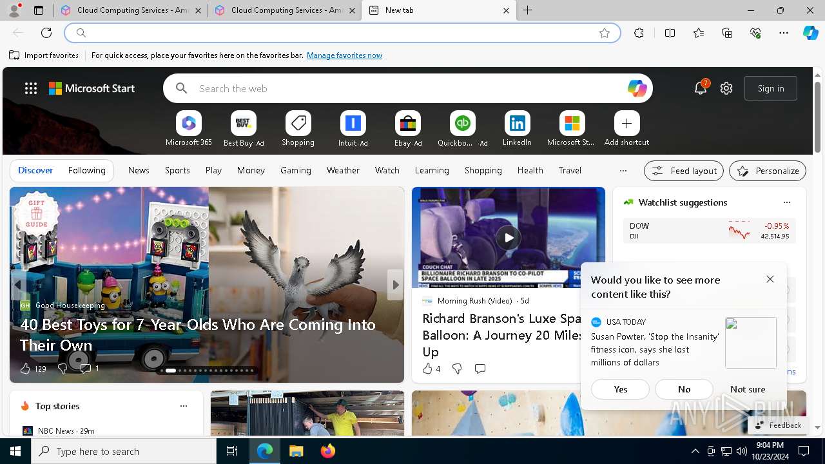825x464 pixels.
Task: Open the Copilot sidebar in Edge
Action: [810, 33]
